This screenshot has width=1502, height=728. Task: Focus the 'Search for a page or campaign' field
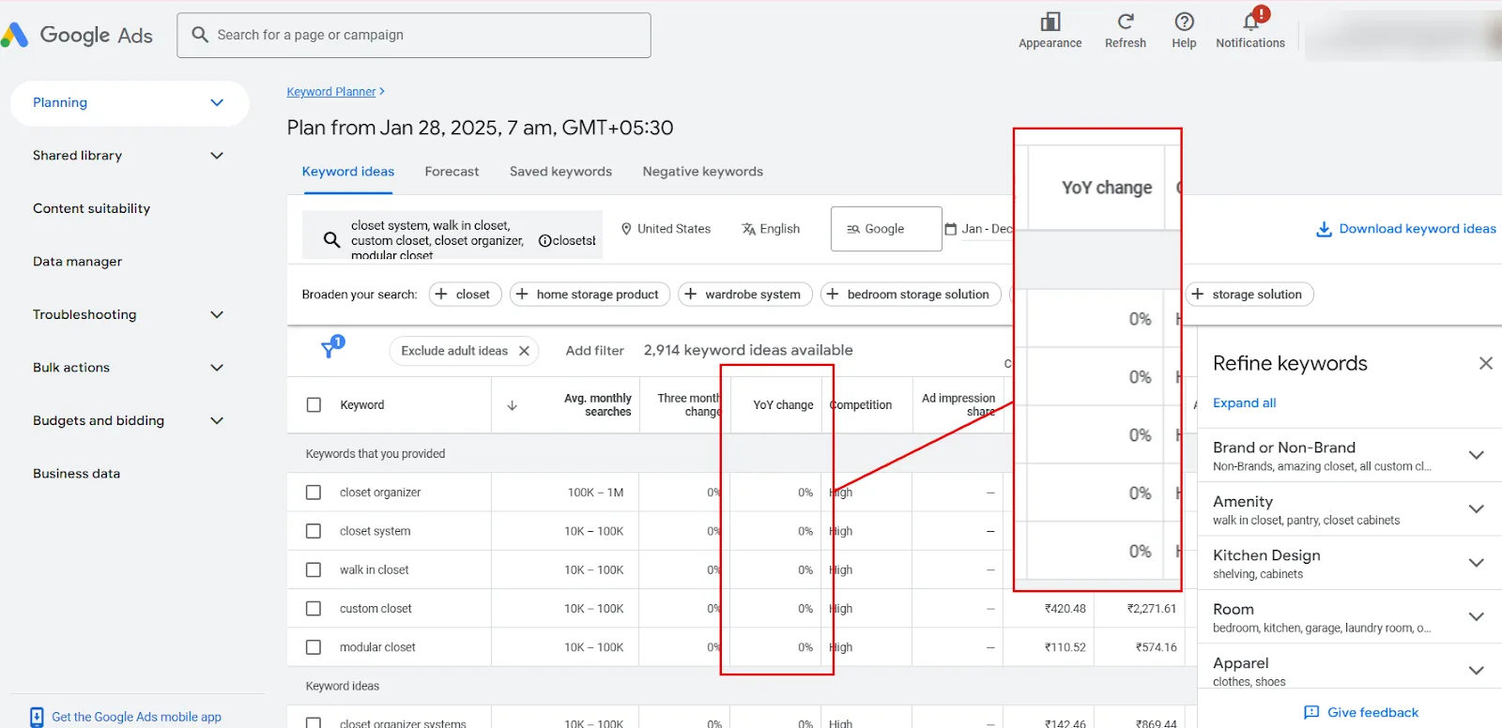click(x=414, y=36)
